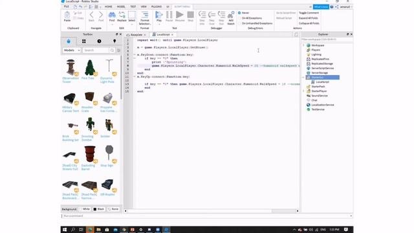Click the Toolbox search field
414x233 pixels.
tap(96, 50)
